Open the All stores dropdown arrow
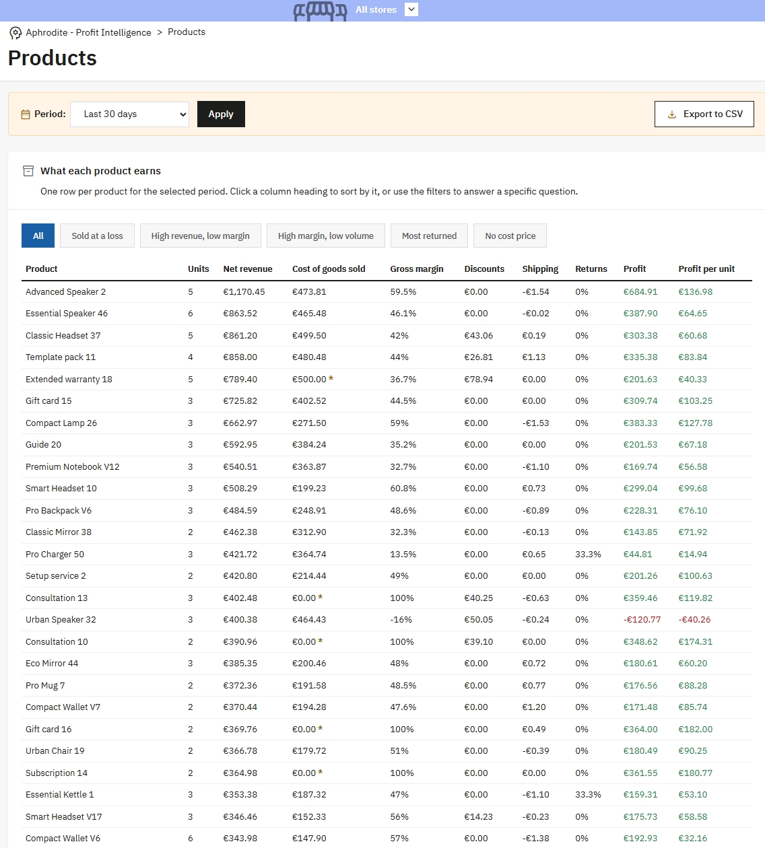The image size is (765, 848). pos(411,9)
